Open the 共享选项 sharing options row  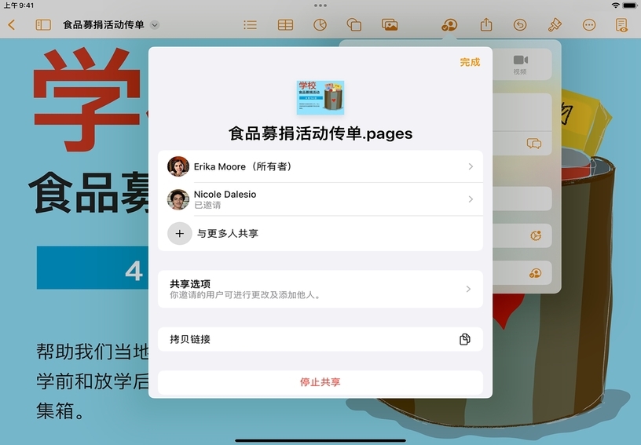[x=320, y=289]
